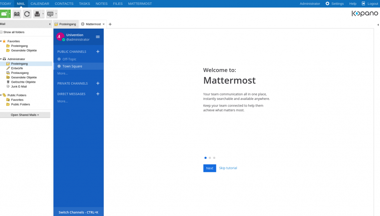Open the Town Square channel
This screenshot has width=380, height=216.
[x=79, y=66]
